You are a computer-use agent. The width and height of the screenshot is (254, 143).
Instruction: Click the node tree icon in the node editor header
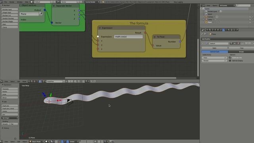44,81
